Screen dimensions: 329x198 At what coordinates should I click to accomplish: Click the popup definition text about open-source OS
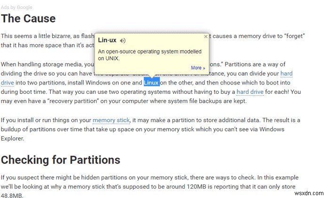[x=149, y=52]
